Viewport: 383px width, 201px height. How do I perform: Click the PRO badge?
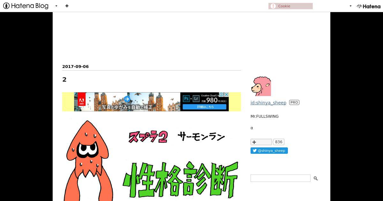pos(294,102)
